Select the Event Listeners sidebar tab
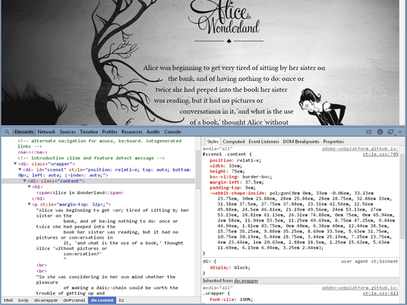The image size is (407, 305). pyautogui.click(x=264, y=142)
